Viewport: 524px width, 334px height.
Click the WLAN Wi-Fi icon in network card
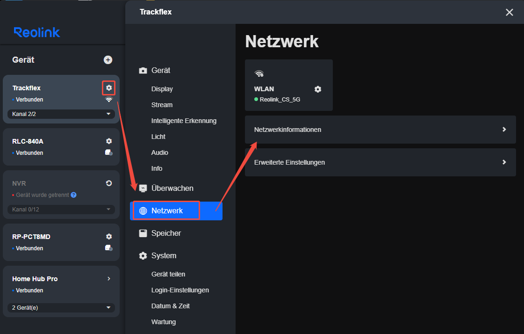click(259, 73)
